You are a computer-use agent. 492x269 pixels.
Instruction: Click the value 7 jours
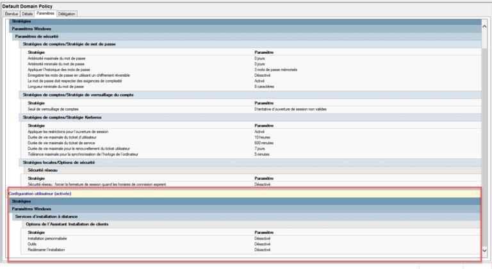259,149
